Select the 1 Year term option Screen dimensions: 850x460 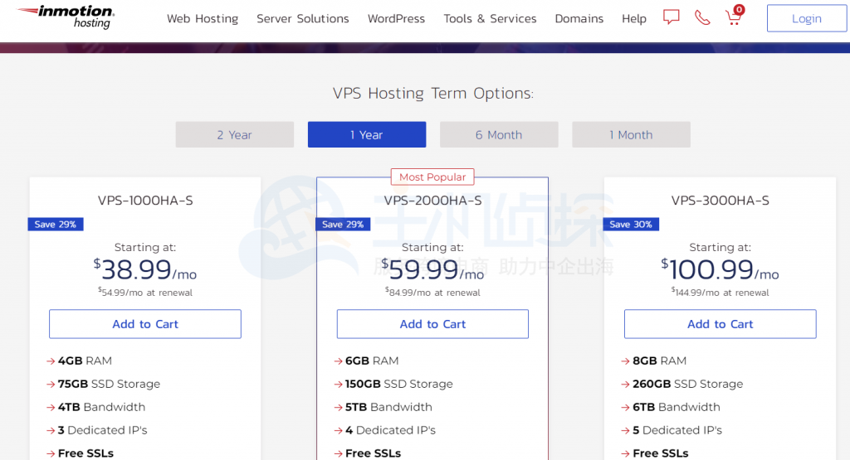coord(366,134)
